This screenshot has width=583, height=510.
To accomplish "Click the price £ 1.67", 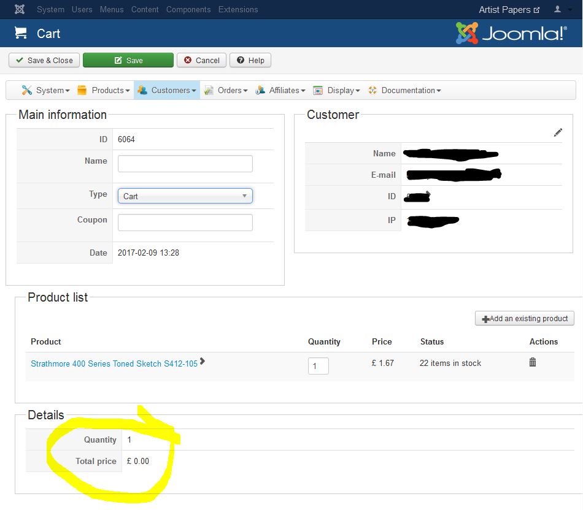I will pyautogui.click(x=382, y=363).
